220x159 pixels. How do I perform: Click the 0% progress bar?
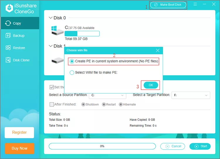coord(102,146)
